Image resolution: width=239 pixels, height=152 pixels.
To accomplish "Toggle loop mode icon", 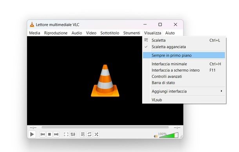I will pos(89,134).
